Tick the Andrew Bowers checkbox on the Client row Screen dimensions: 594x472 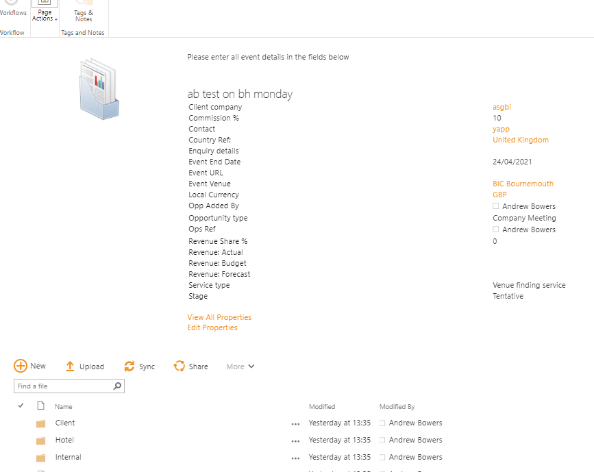click(383, 423)
